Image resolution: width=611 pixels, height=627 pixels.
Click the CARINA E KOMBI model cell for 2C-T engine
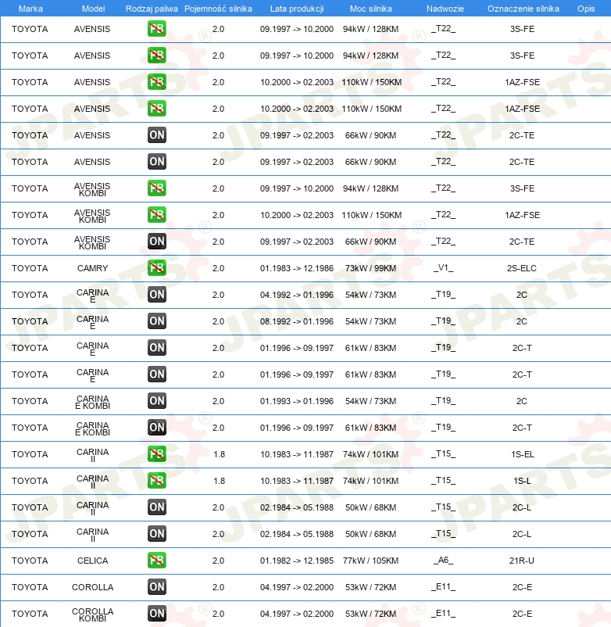click(93, 428)
